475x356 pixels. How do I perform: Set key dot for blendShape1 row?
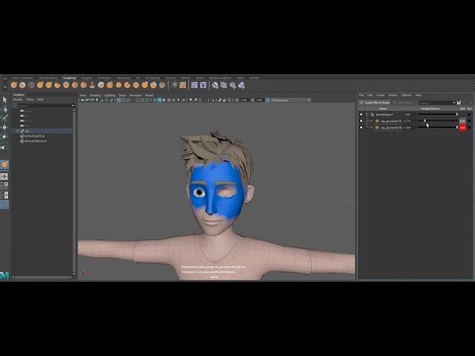(469, 115)
